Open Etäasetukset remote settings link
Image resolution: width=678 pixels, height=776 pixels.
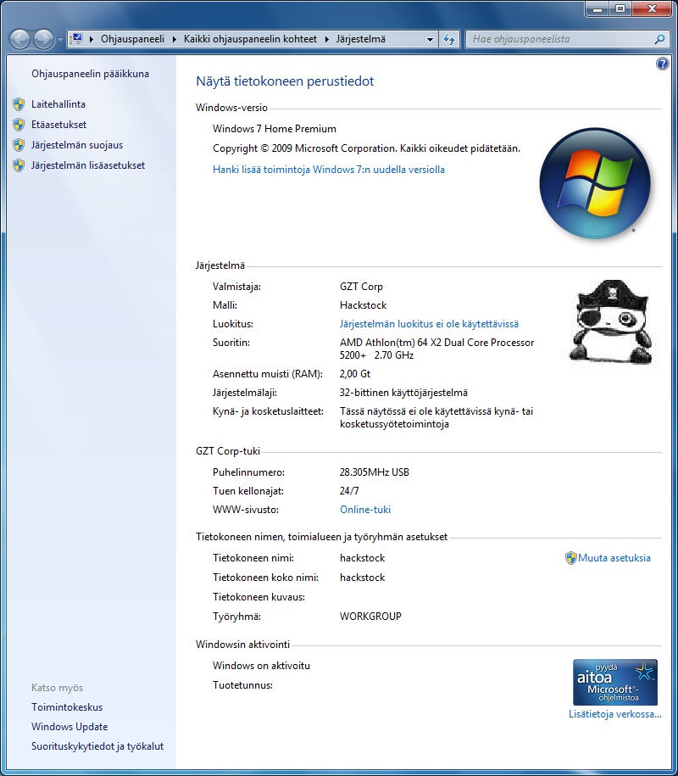58,124
